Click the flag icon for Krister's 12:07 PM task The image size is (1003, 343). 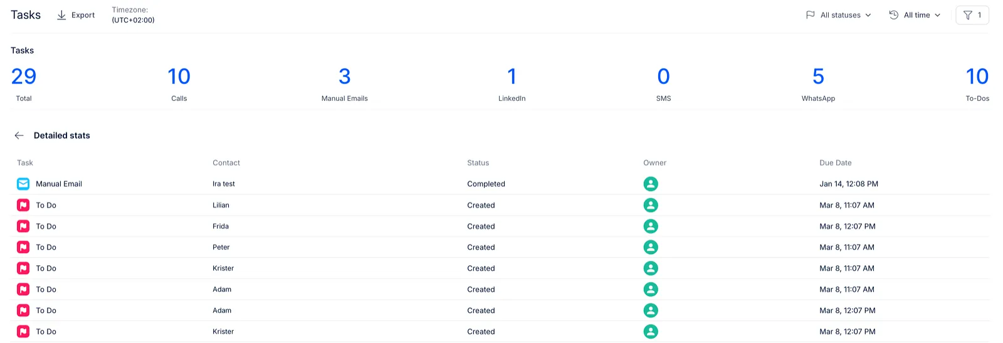pos(23,332)
